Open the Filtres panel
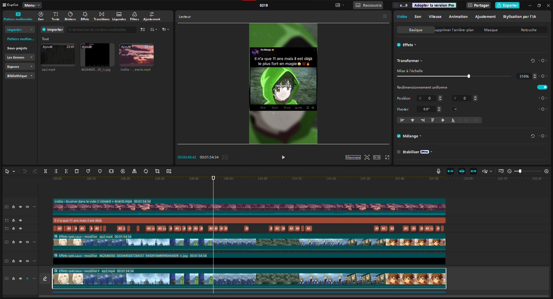This screenshot has width=553, height=299. click(134, 16)
